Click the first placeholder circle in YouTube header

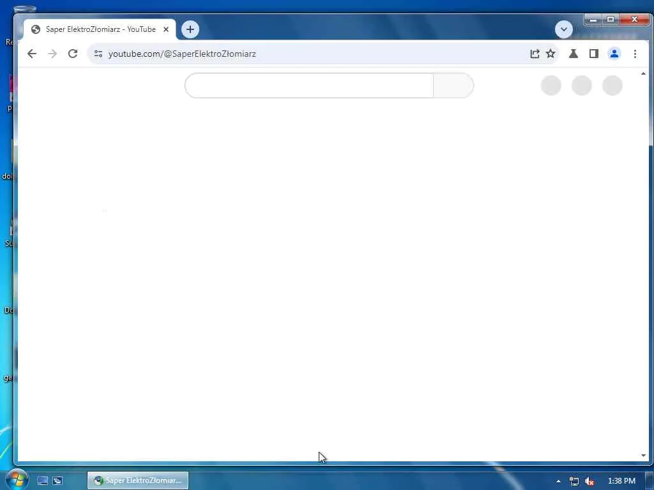(551, 85)
